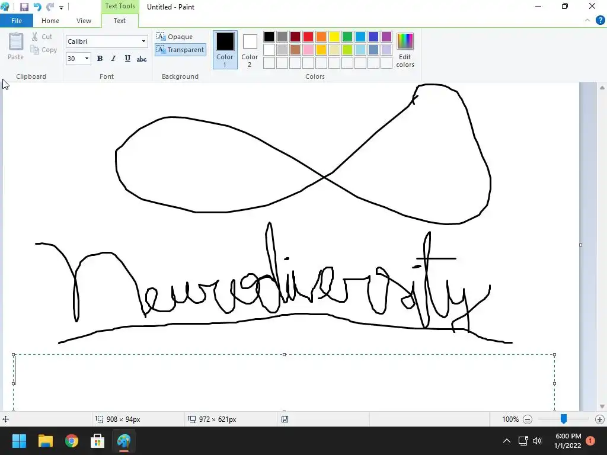Click the vertical scrollbar down arrow
607x455 pixels.
tap(602, 406)
